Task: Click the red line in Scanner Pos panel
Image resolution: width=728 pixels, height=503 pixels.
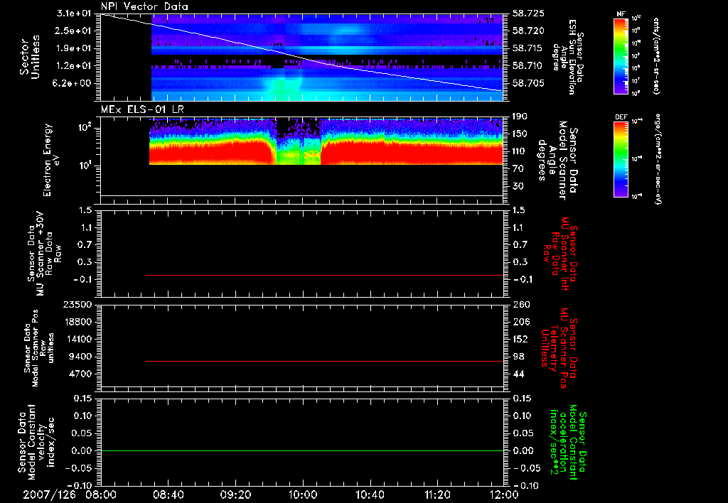Action: (324, 361)
